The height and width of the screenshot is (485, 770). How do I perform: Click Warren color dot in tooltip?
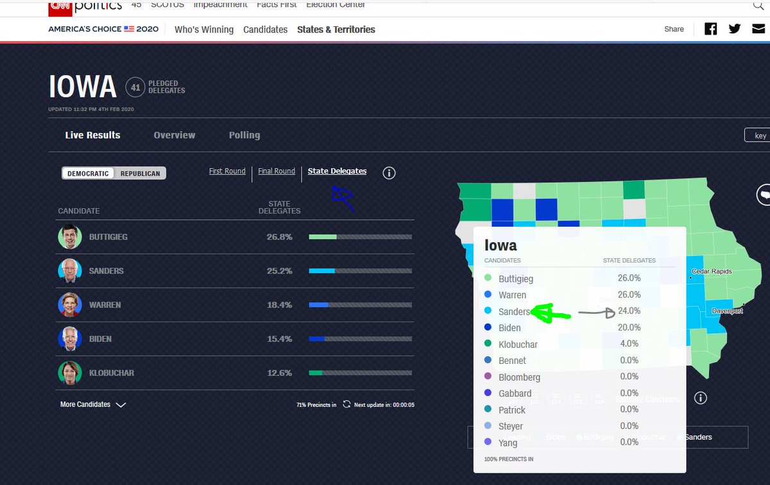(488, 295)
